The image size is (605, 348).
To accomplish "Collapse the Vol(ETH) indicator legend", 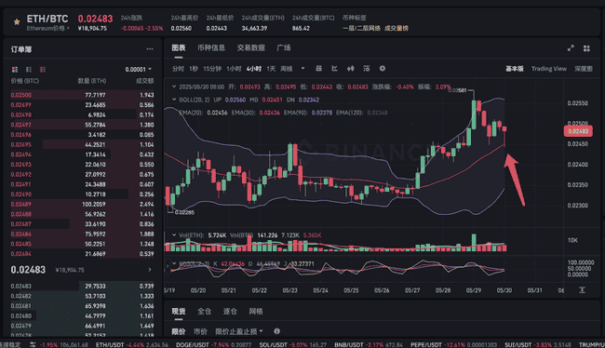I will pyautogui.click(x=174, y=235).
